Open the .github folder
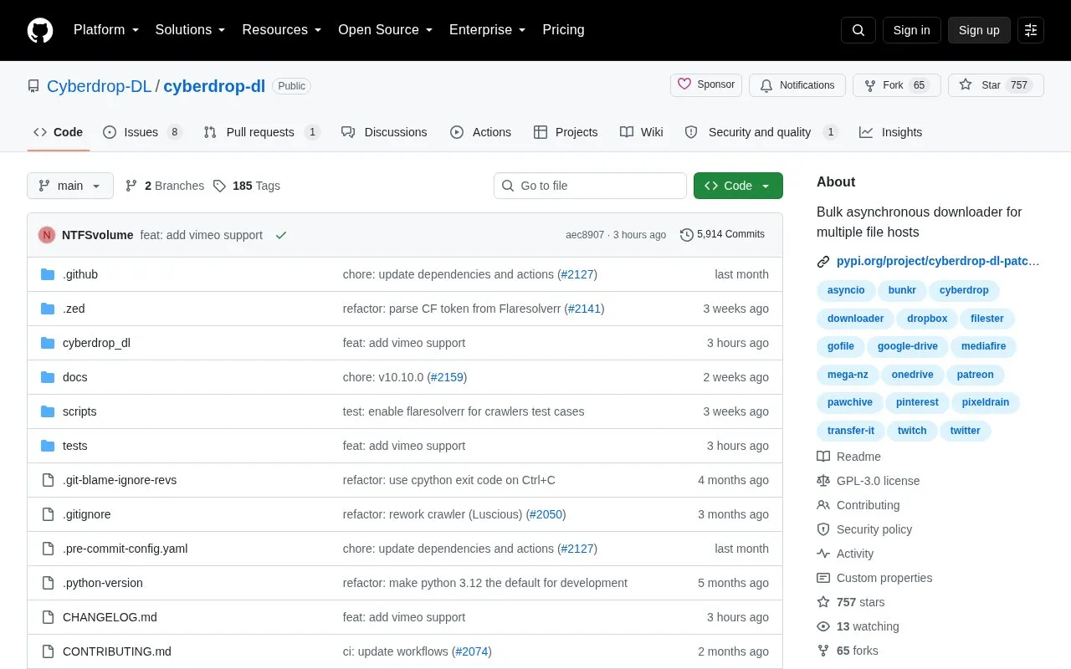Screen dimensions: 1071x669 [x=80, y=274]
